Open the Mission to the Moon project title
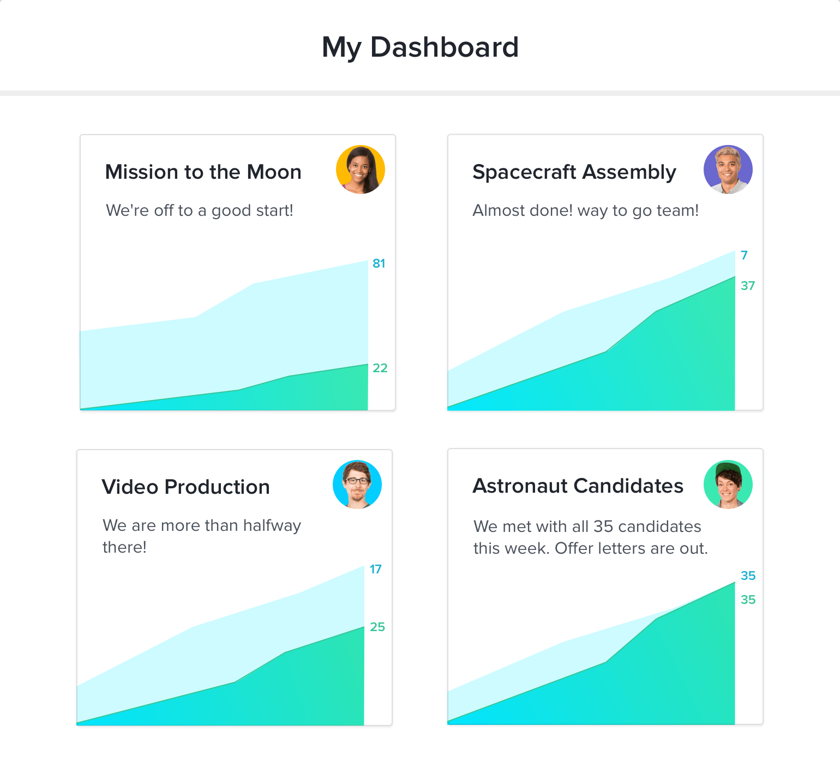 pos(203,172)
